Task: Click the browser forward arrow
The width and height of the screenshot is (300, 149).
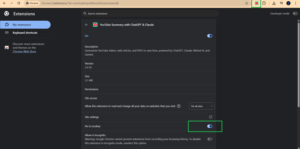Action: point(11,3)
